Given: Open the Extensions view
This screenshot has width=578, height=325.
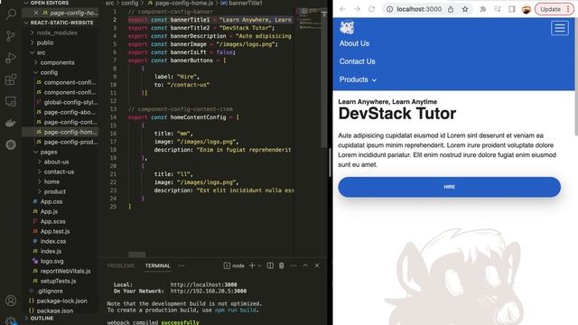Looking at the screenshot, I should click(11, 79).
